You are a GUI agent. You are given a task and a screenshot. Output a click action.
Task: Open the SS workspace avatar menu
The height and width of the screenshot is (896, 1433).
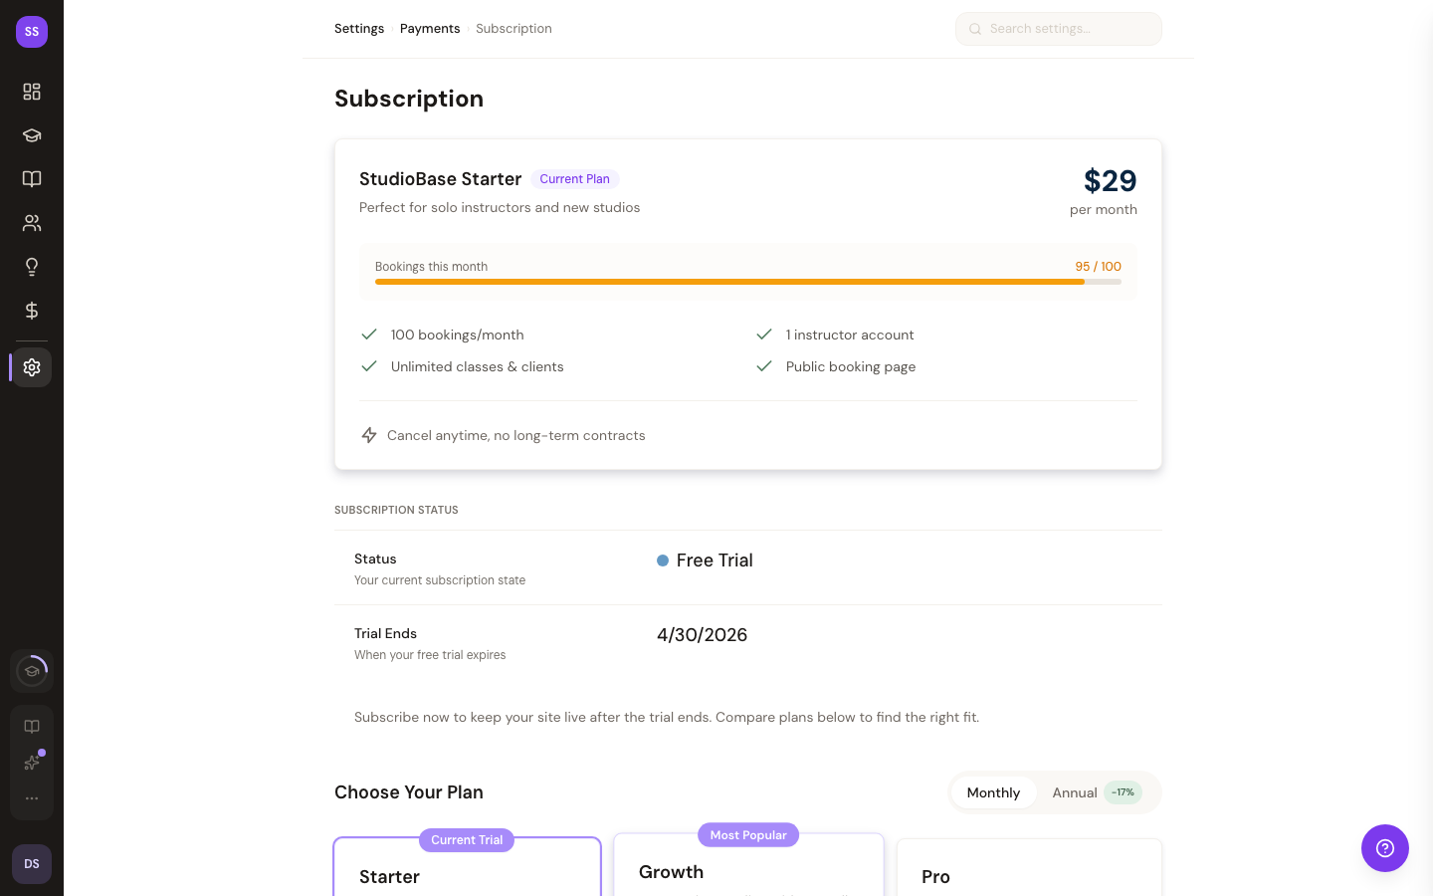coord(32,32)
